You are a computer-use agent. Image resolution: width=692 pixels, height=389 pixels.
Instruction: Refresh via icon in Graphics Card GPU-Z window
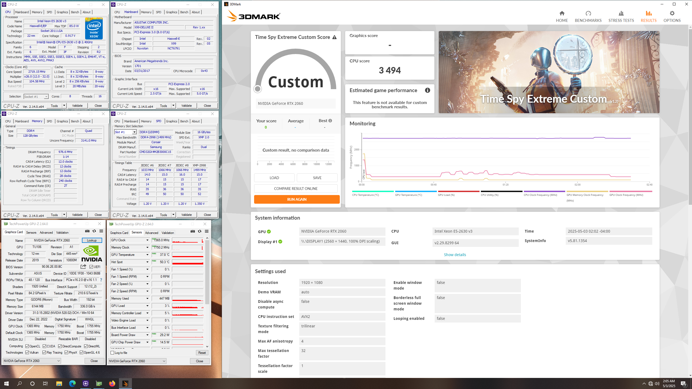94,231
